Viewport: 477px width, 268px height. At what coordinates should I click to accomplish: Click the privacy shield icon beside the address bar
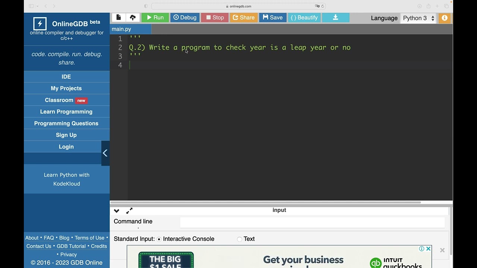click(x=146, y=6)
